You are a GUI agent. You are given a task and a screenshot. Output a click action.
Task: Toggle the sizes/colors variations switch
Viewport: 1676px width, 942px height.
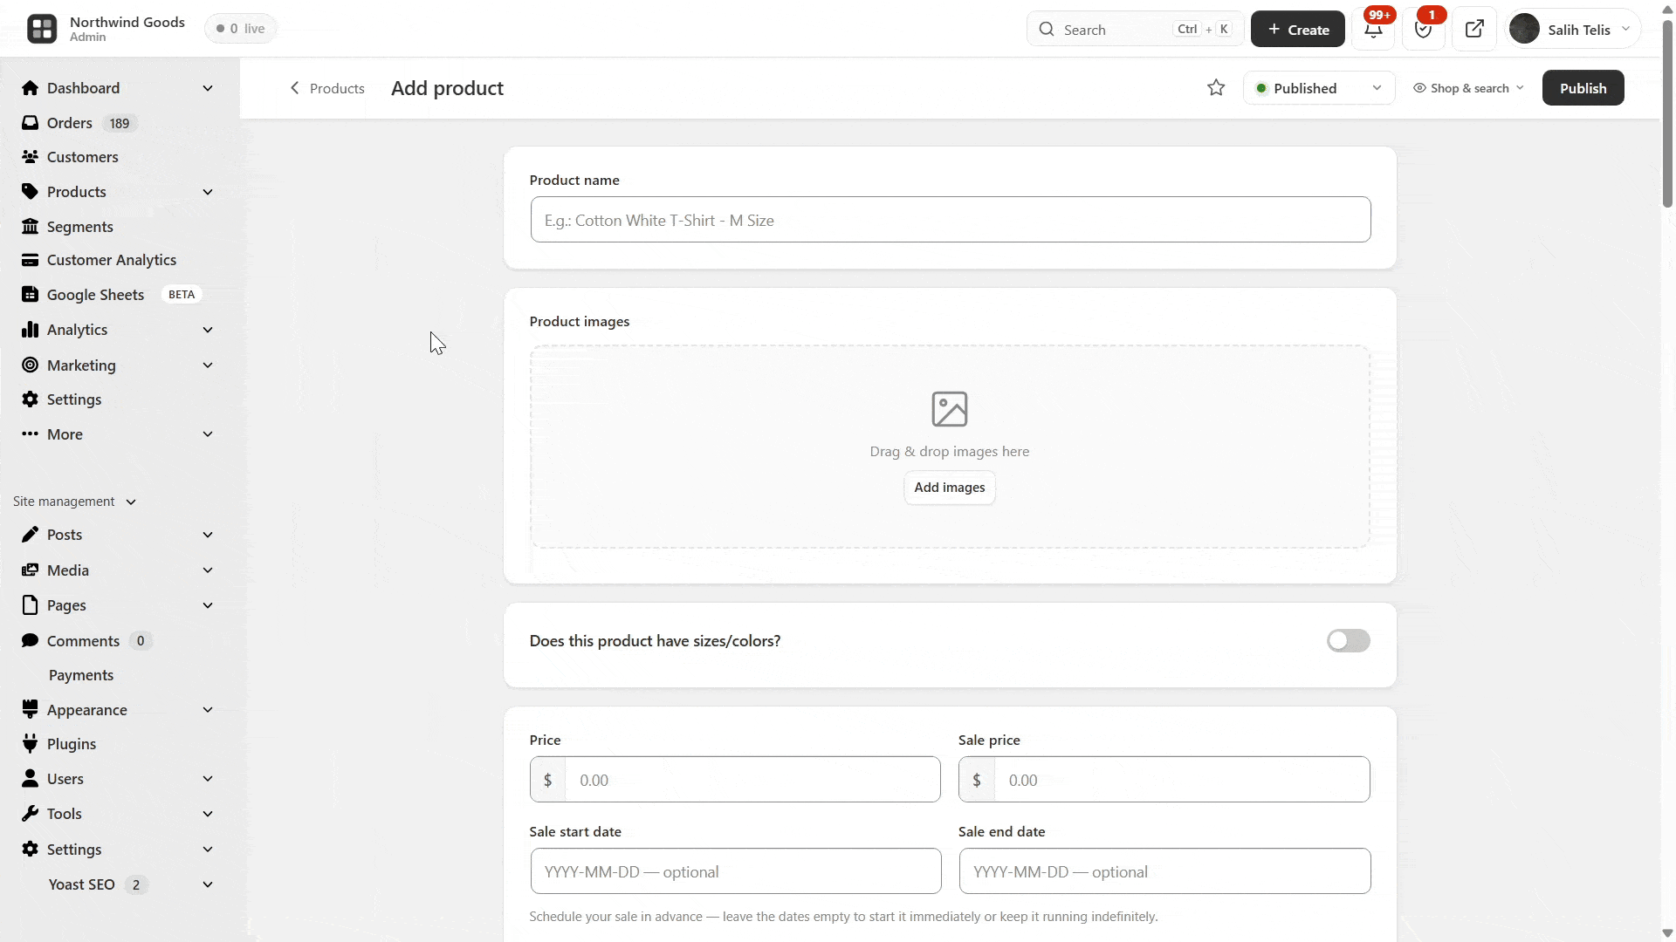point(1349,641)
